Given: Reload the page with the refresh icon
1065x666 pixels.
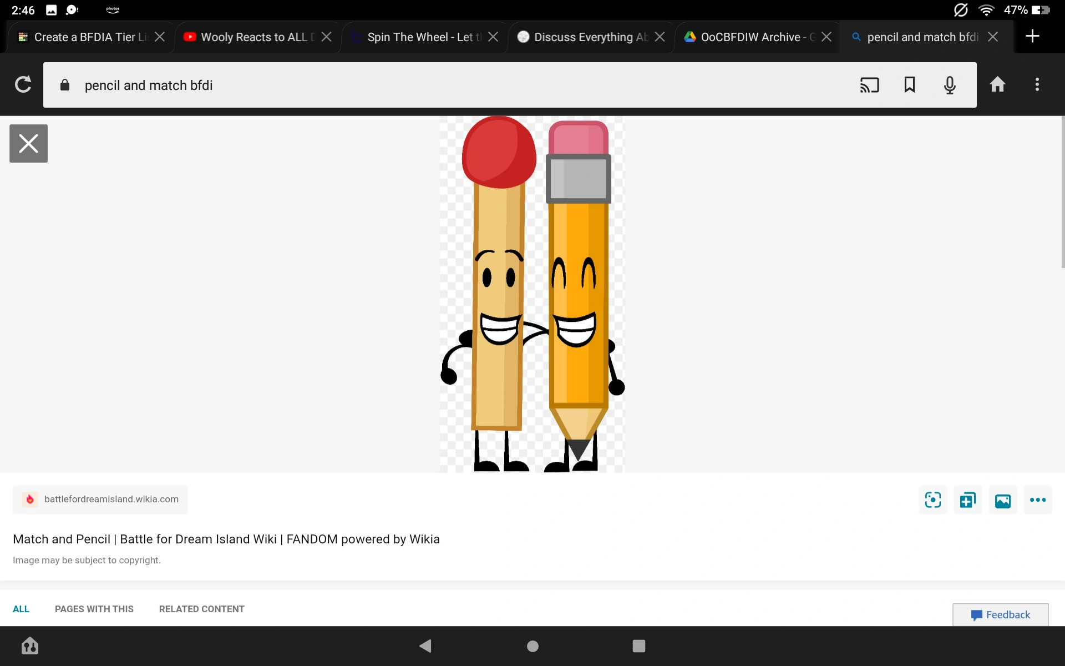Looking at the screenshot, I should [x=23, y=85].
